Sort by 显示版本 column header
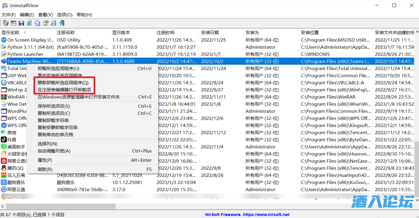 click(x=133, y=33)
